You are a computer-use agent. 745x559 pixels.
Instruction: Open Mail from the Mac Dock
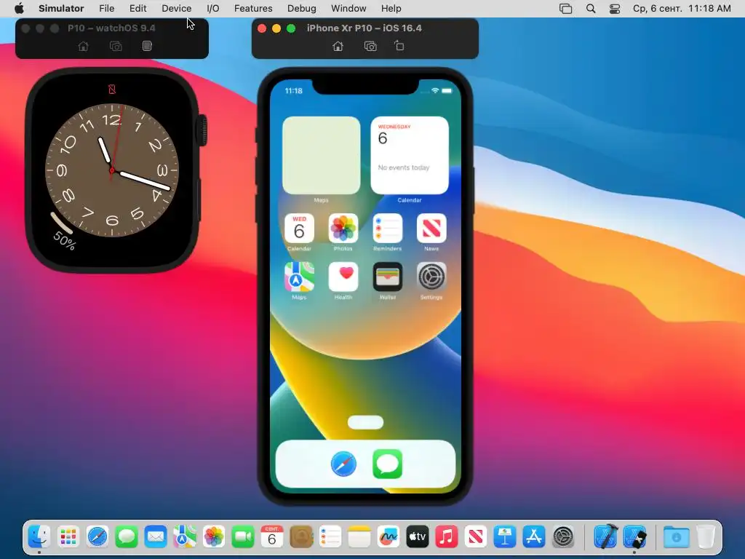(x=156, y=537)
